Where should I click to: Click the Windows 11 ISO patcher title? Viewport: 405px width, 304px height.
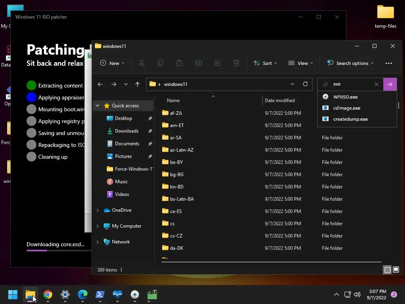41,17
